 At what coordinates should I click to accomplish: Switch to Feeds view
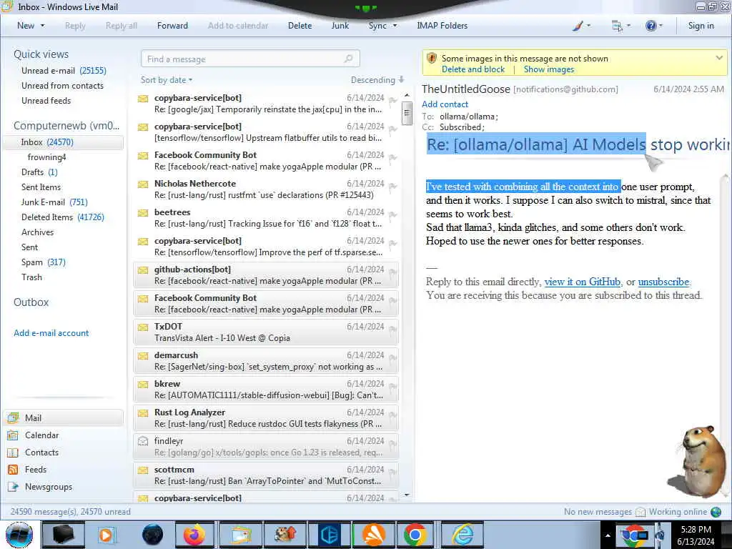pos(36,469)
